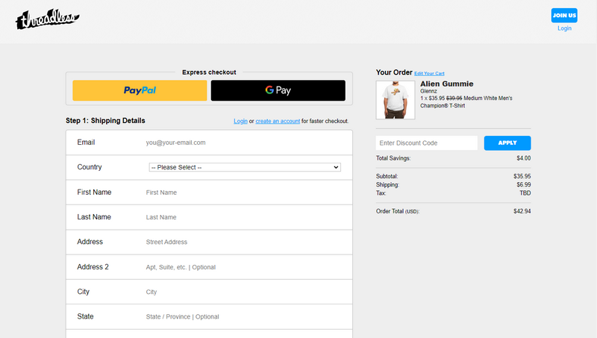Select the Last Name text field
597x338 pixels.
243,217
